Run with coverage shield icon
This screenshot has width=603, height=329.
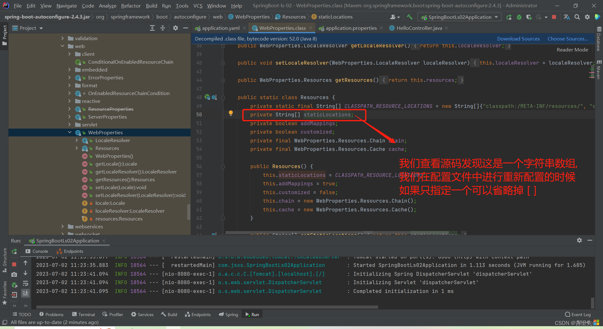point(529,17)
